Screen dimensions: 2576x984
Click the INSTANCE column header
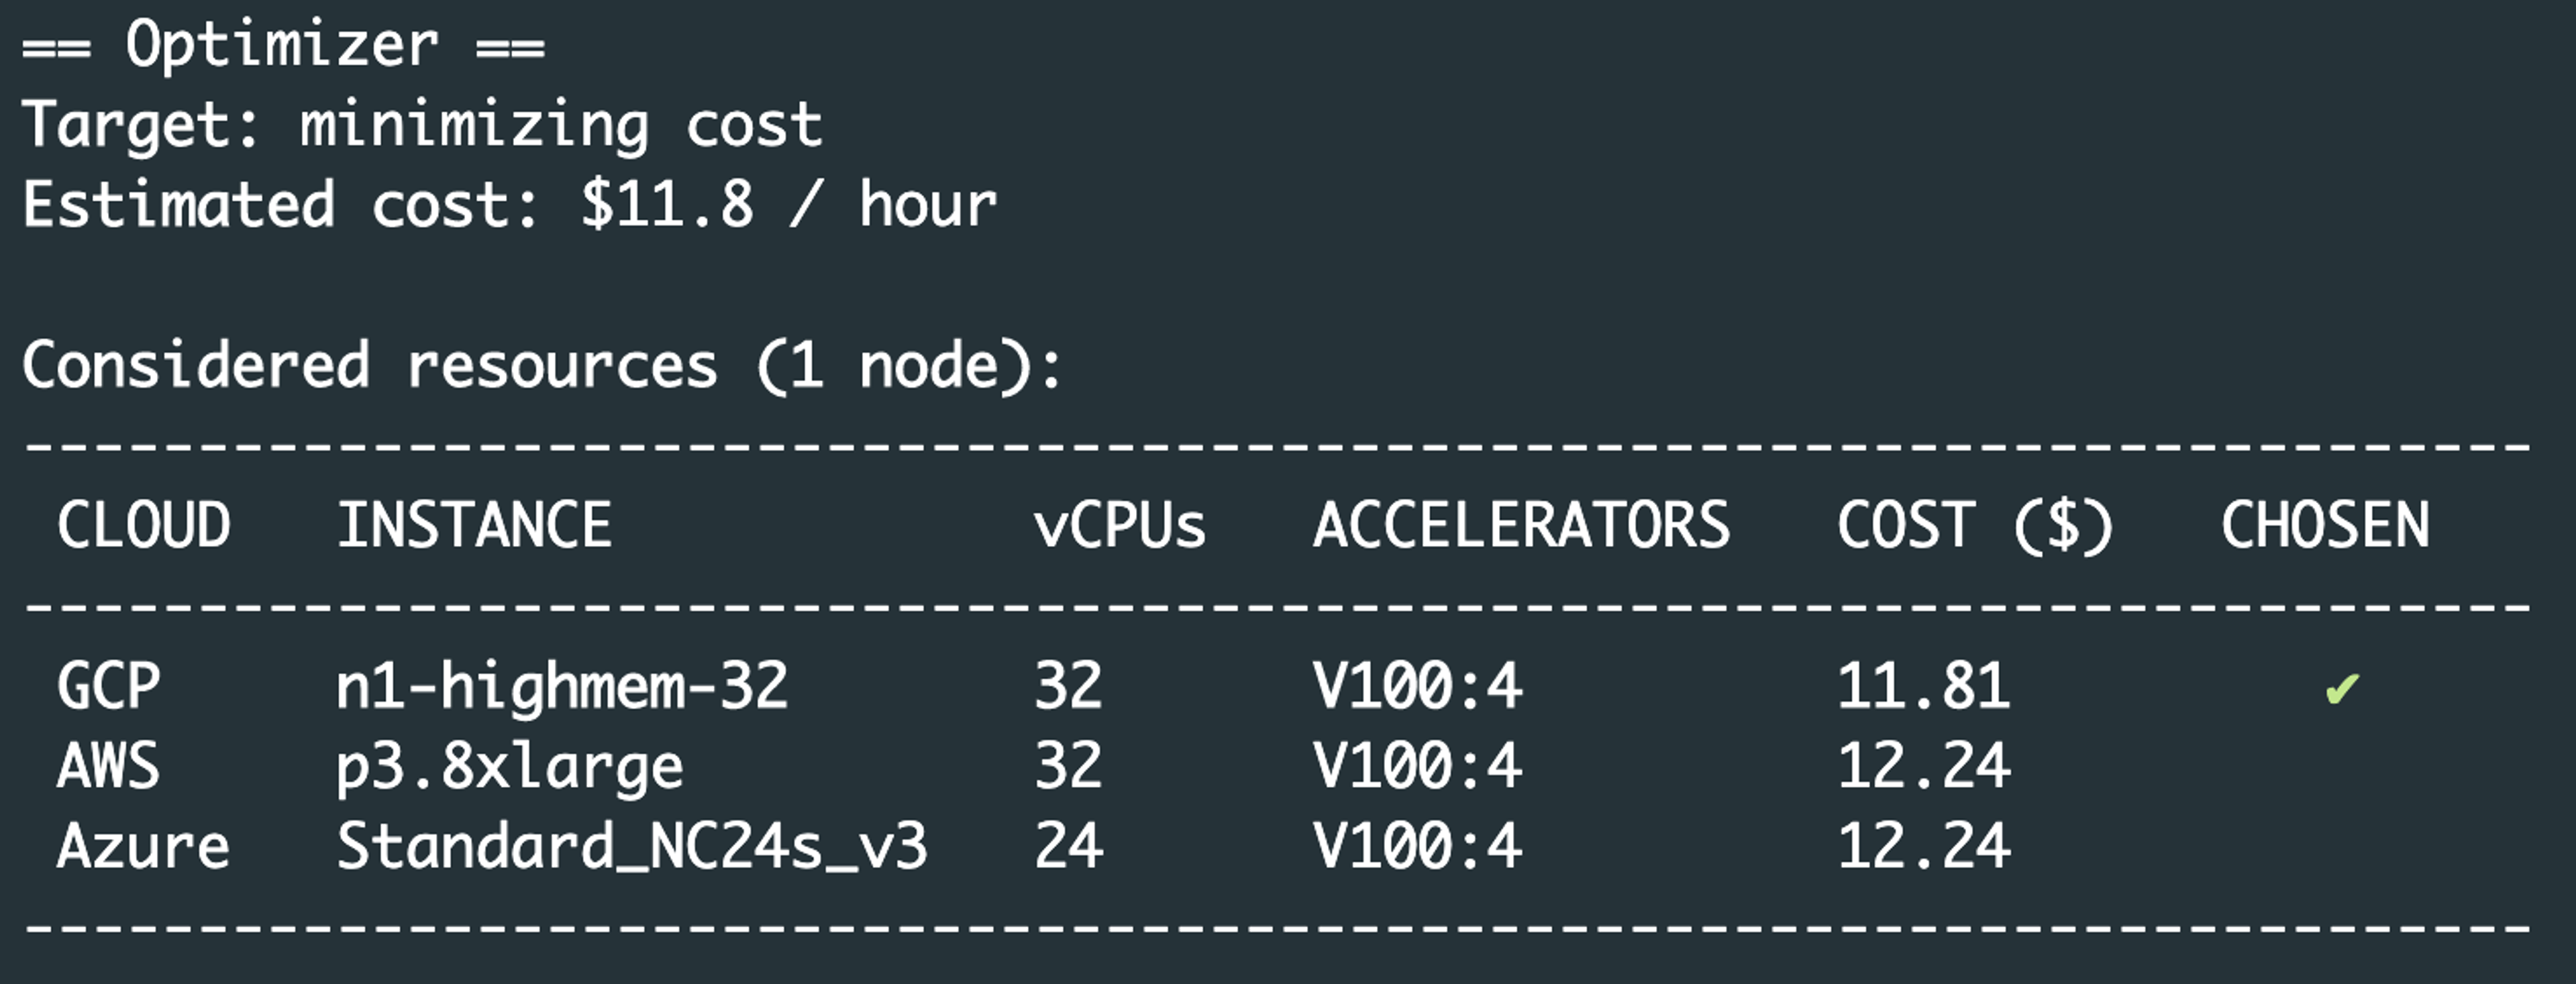click(474, 526)
